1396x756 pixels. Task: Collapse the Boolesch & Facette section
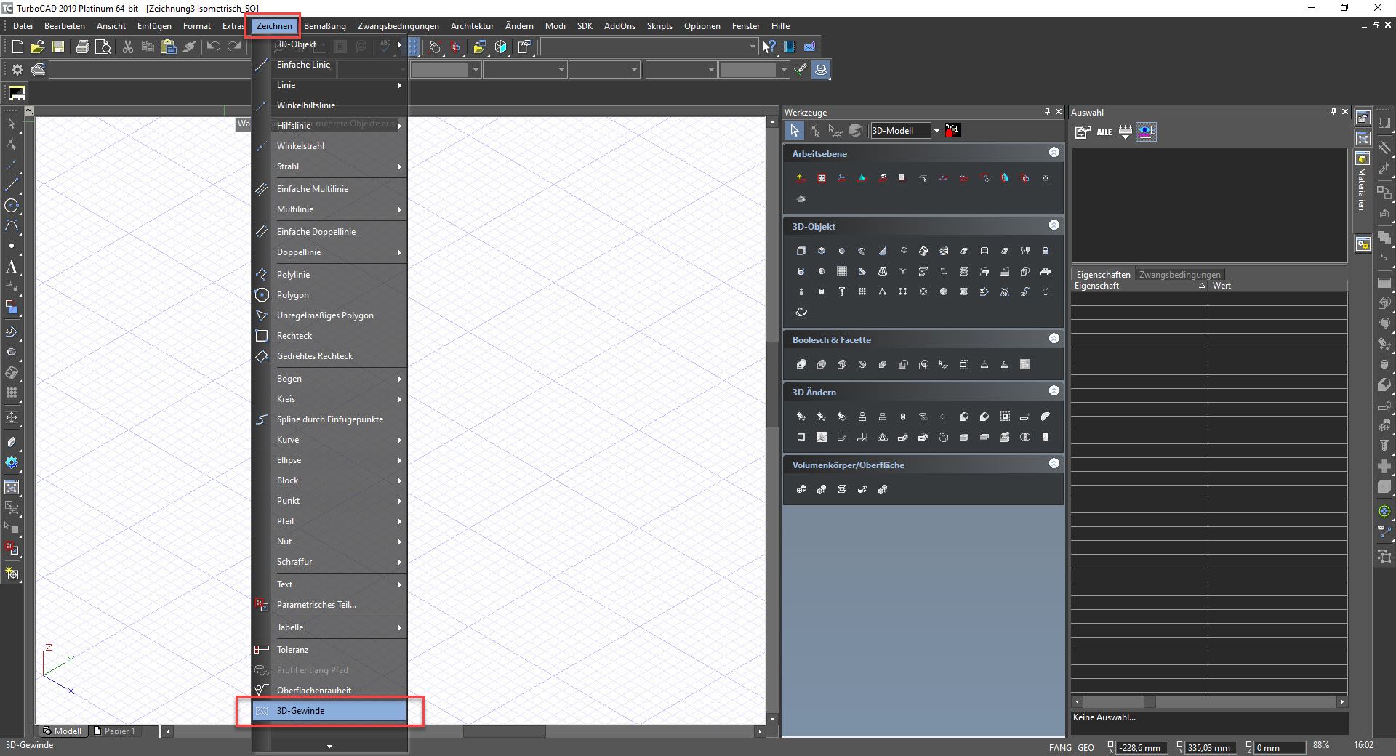pyautogui.click(x=1054, y=339)
